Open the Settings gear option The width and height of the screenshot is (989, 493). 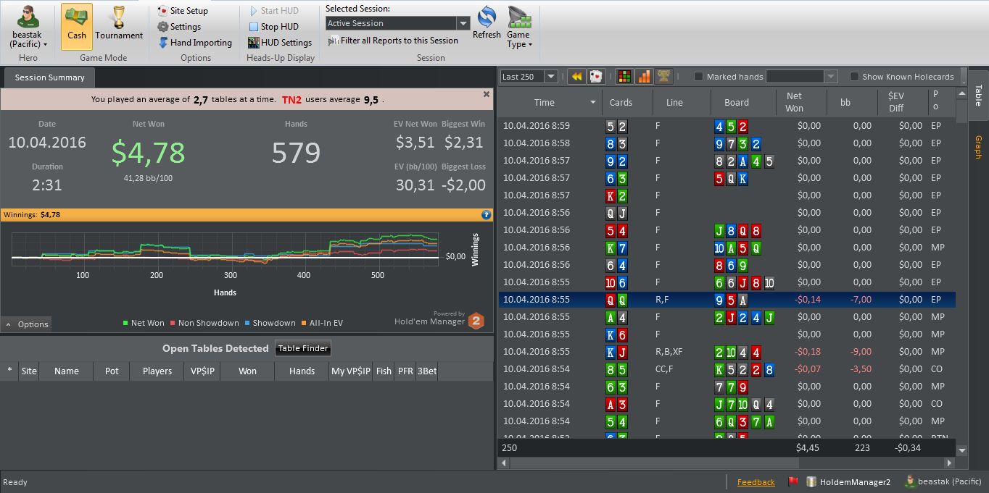pyautogui.click(x=179, y=27)
